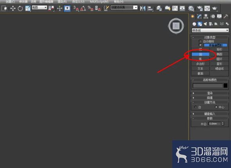
Task: Click the object name input field
Action: pyautogui.click(x=208, y=86)
